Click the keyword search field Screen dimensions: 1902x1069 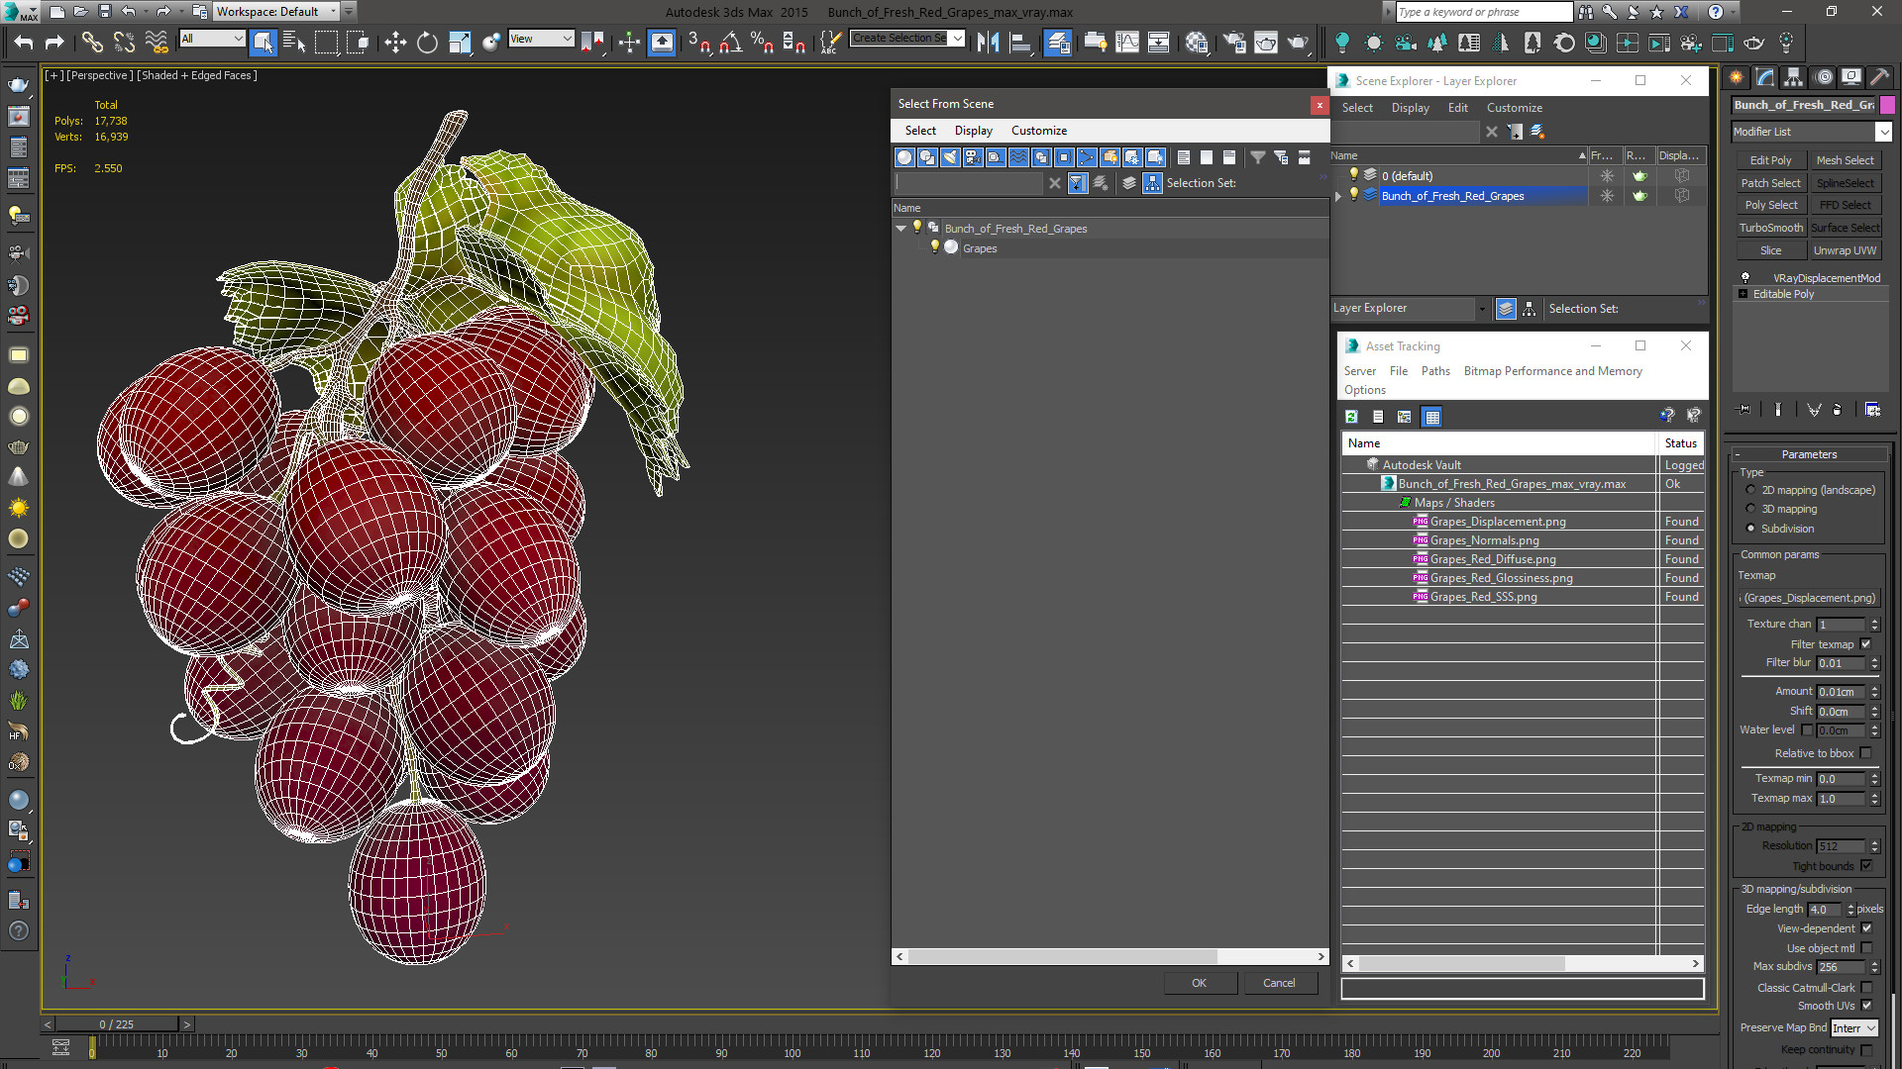[x=1483, y=12]
